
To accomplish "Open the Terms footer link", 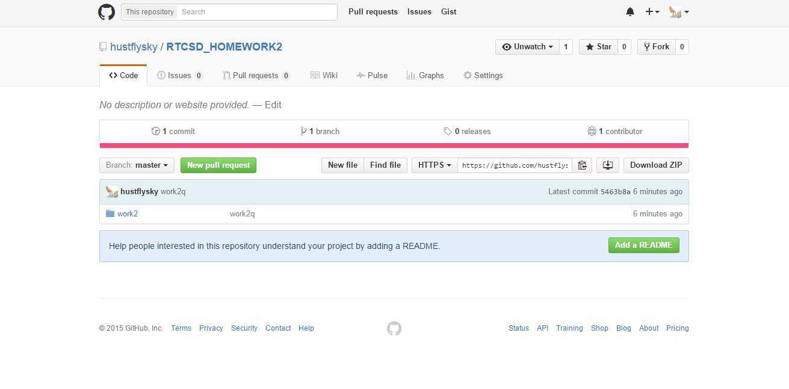I will [x=181, y=328].
